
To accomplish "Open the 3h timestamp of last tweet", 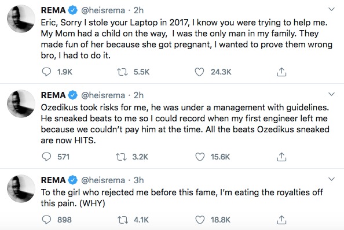I will [x=138, y=180].
